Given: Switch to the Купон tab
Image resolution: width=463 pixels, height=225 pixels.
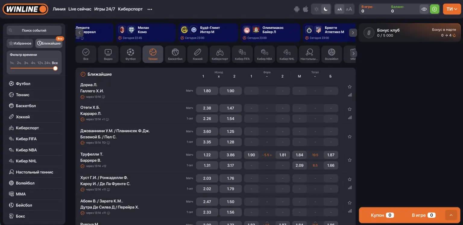Looking at the screenshot, I should (x=382, y=215).
